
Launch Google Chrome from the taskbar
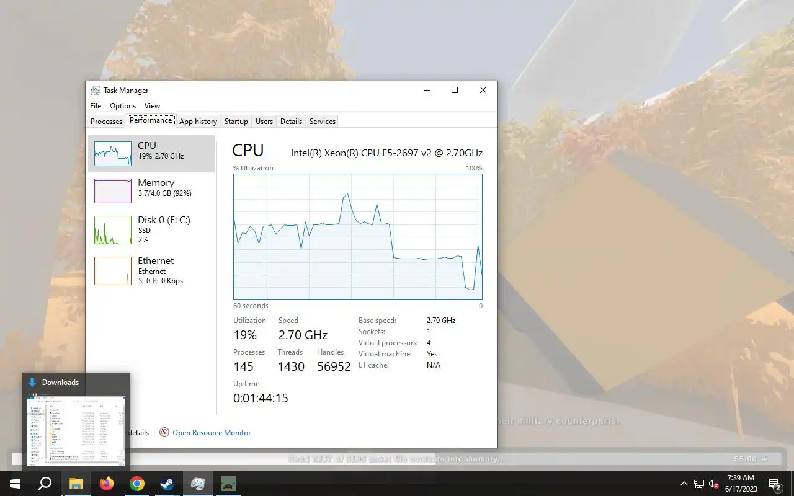coord(137,484)
